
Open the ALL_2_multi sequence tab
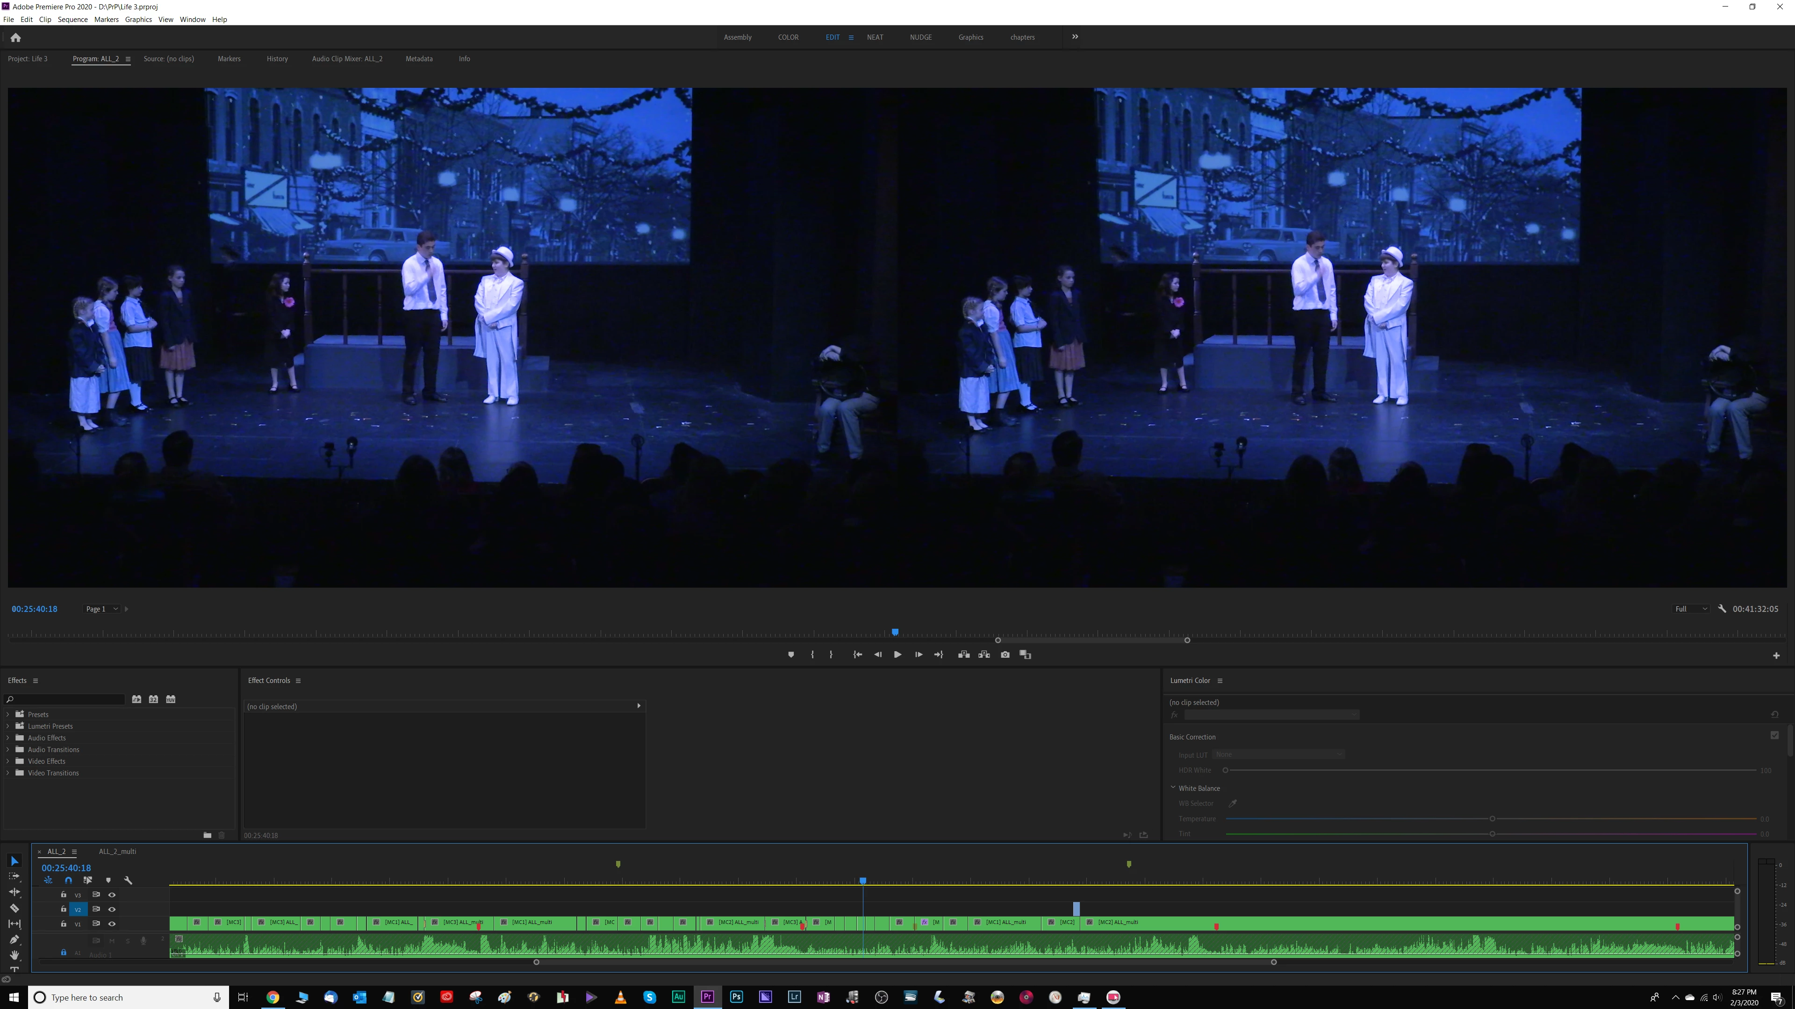point(117,852)
